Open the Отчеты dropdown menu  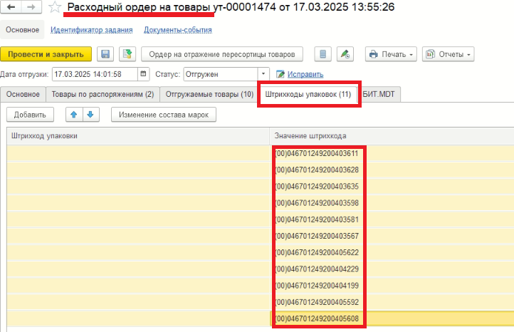(448, 54)
